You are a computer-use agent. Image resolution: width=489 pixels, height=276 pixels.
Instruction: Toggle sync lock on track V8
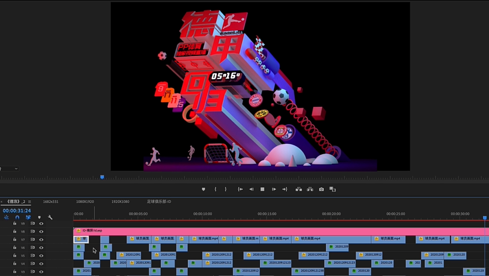pos(32,232)
